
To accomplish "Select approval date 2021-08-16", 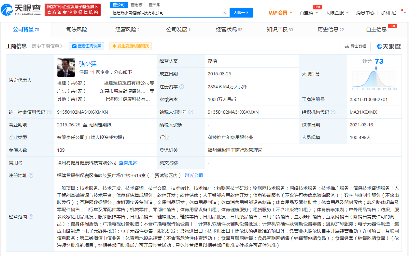I will coord(361,125).
